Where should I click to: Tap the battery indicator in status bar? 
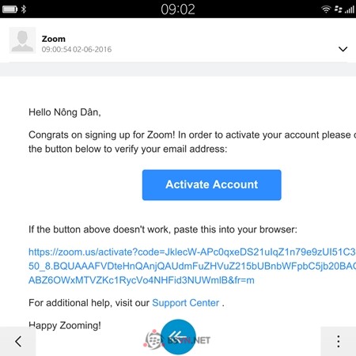(x=9, y=9)
